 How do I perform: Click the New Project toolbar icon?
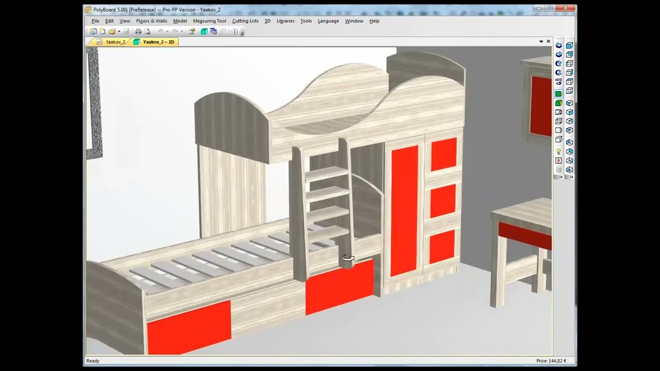click(93, 31)
